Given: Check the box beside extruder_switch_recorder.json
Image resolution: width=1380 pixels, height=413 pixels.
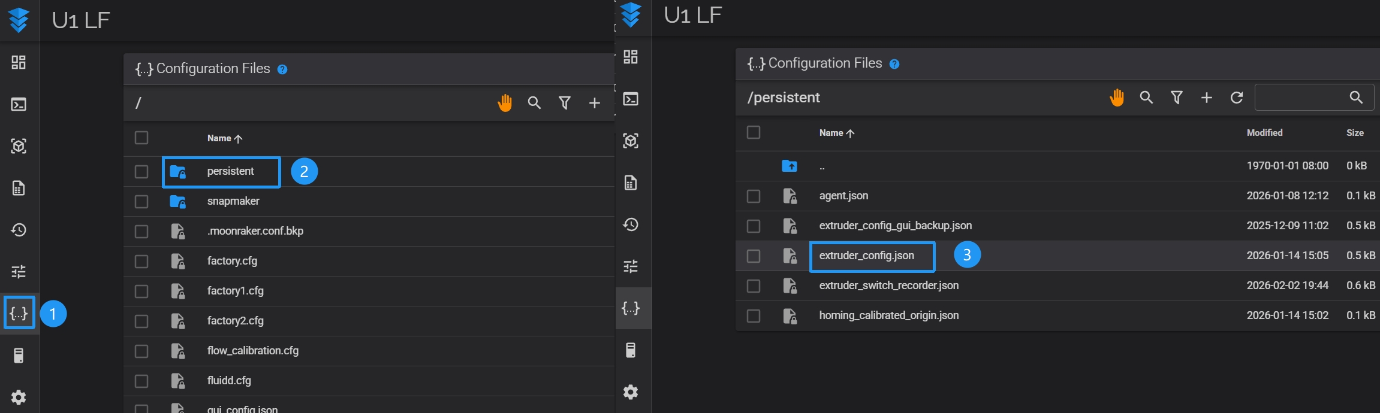Looking at the screenshot, I should 754,286.
